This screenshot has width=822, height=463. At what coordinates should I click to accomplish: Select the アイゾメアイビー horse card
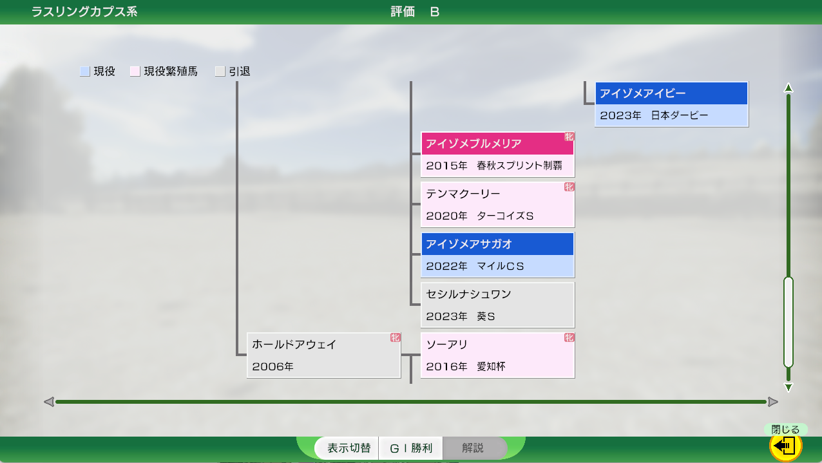(671, 104)
